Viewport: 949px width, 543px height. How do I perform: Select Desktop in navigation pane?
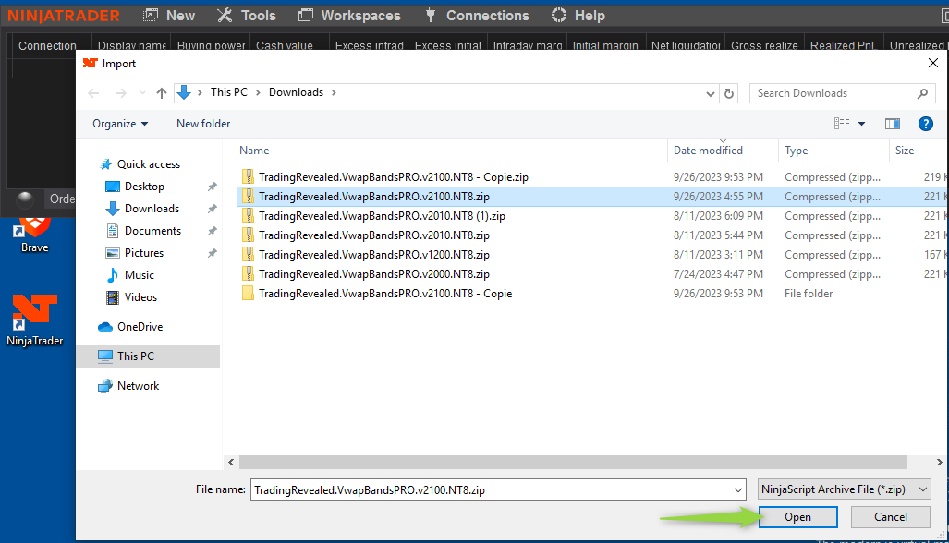pos(144,187)
